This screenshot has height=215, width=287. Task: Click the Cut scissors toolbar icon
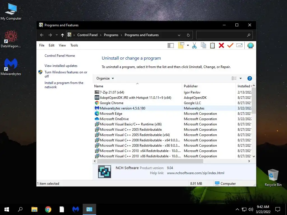tap(195, 45)
